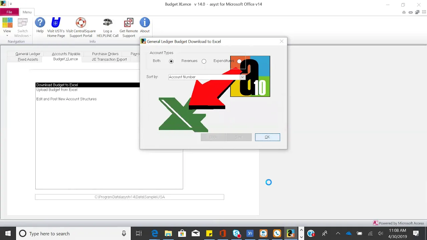Open the orange phone app icon
Image resolution: width=427 pixels, height=240 pixels.
pos(277,233)
